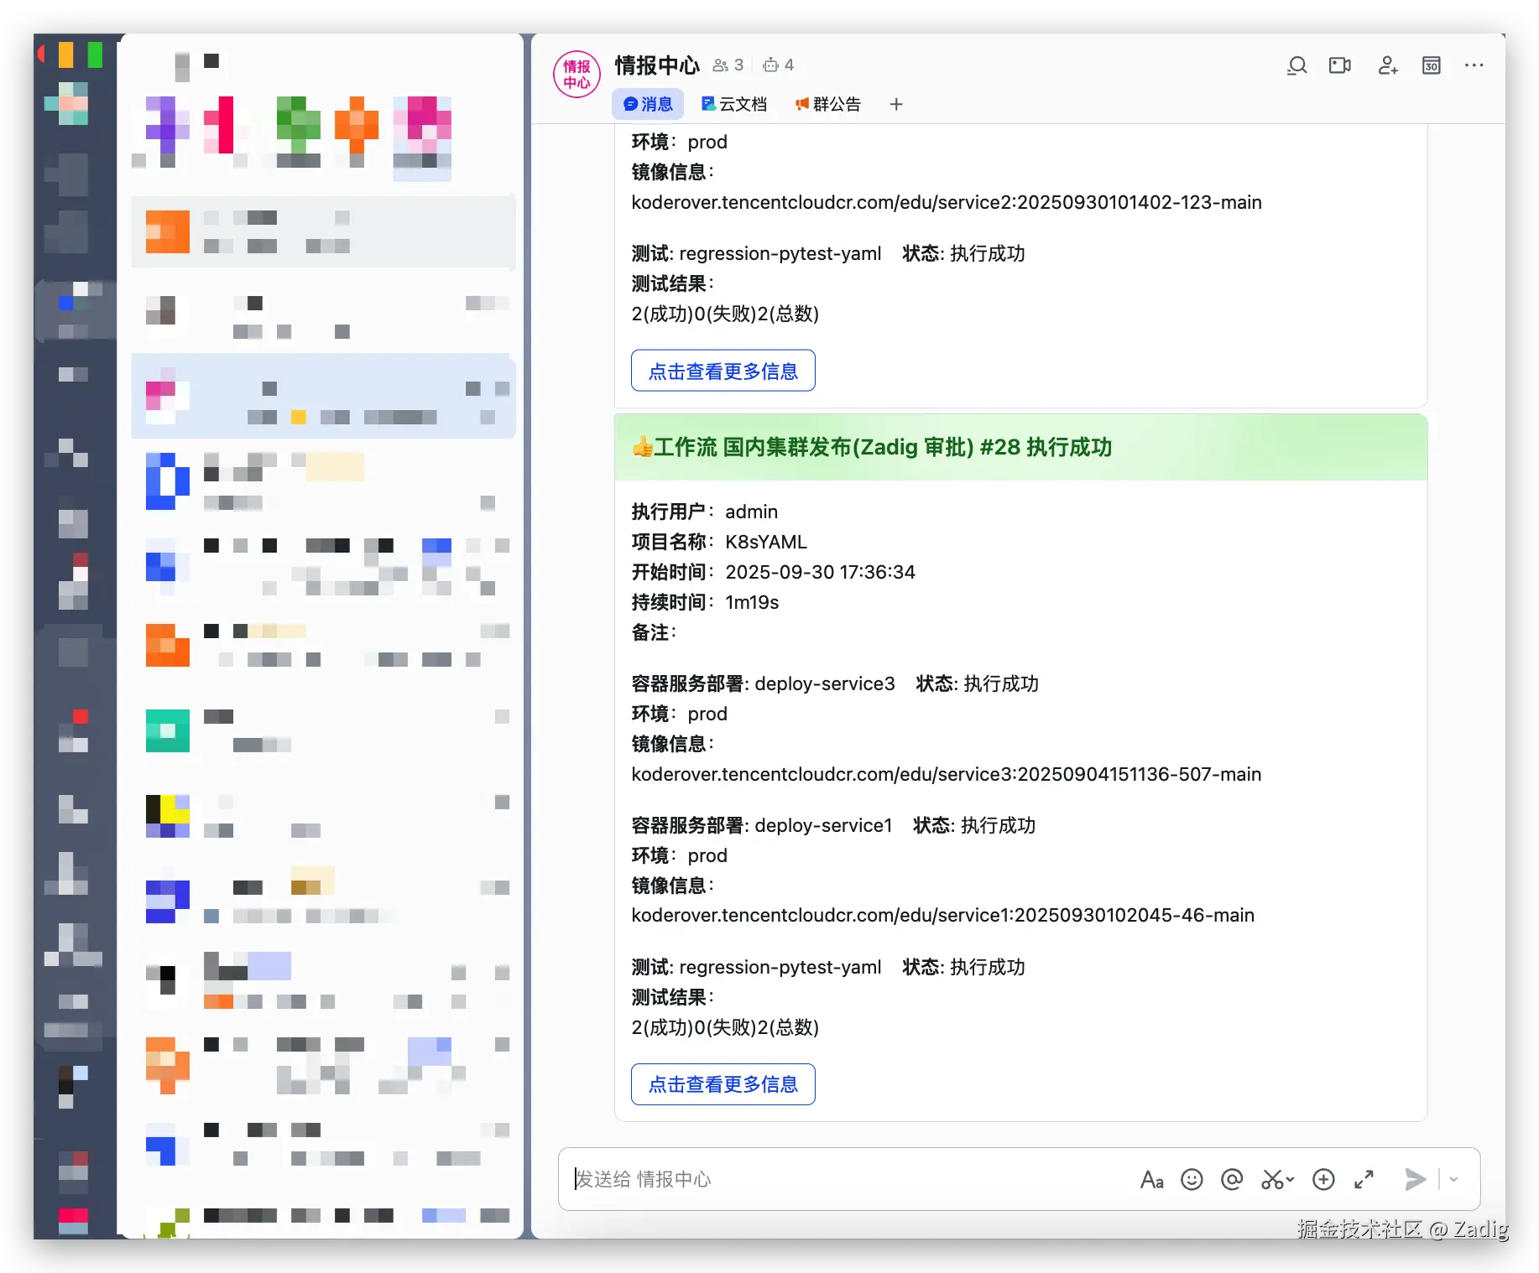Click the send message arrow
The image size is (1539, 1273).
coord(1416,1180)
